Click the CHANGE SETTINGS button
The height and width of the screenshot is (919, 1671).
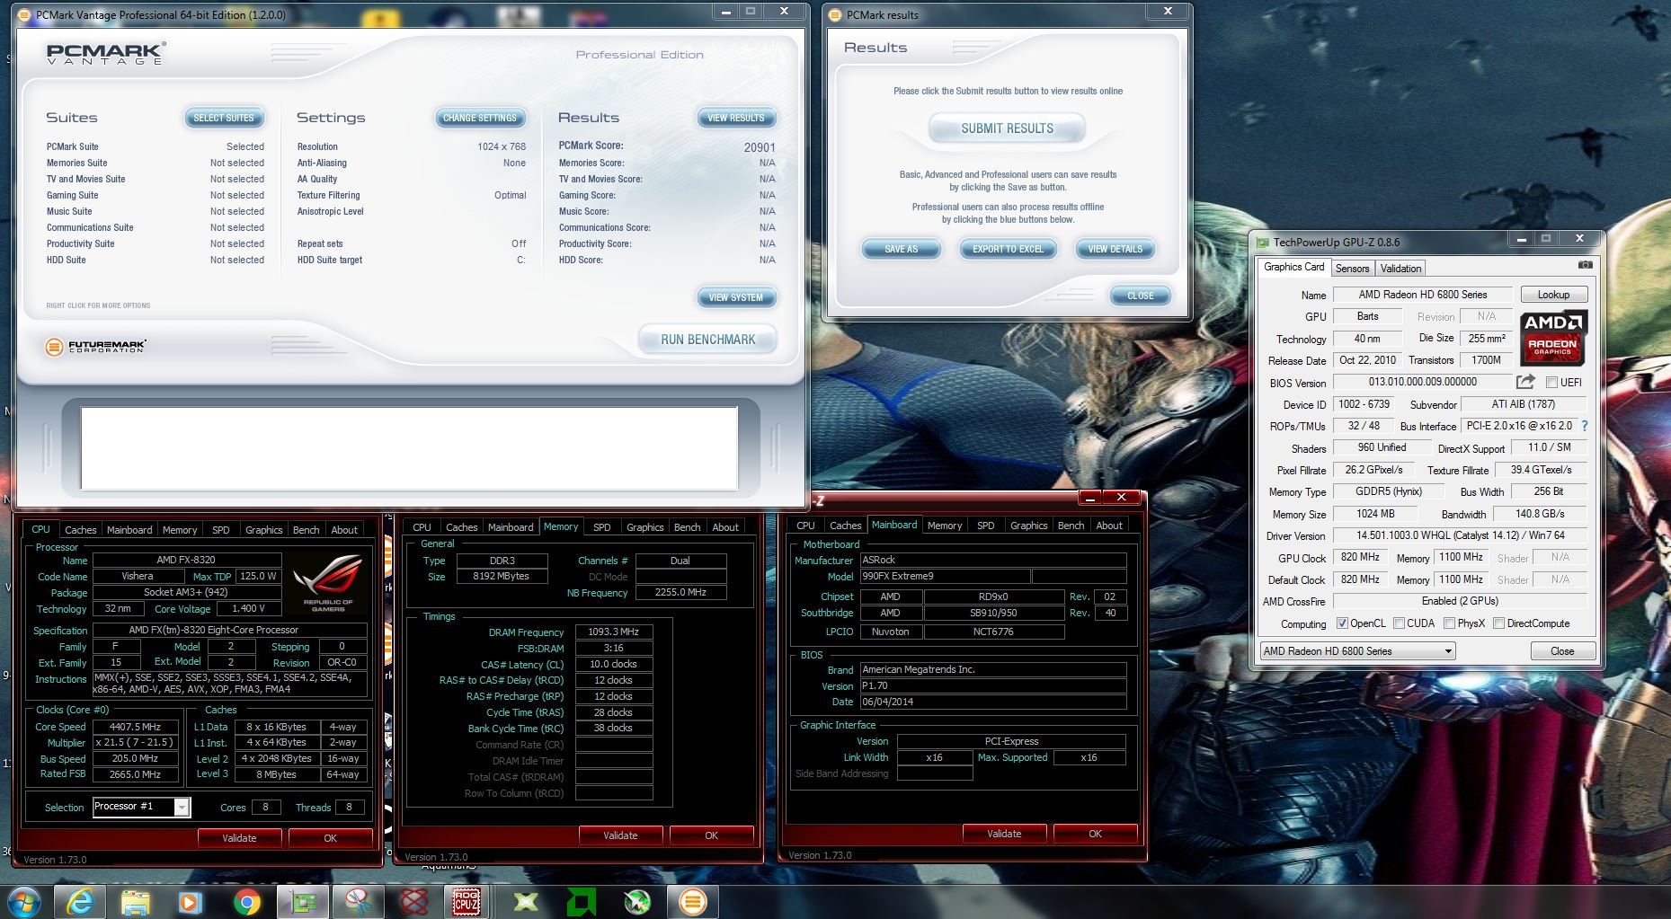click(479, 118)
